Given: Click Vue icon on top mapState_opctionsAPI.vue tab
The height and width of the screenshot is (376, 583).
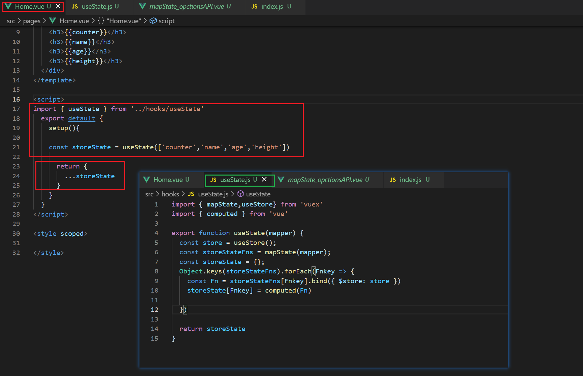Looking at the screenshot, I should pyautogui.click(x=142, y=6).
